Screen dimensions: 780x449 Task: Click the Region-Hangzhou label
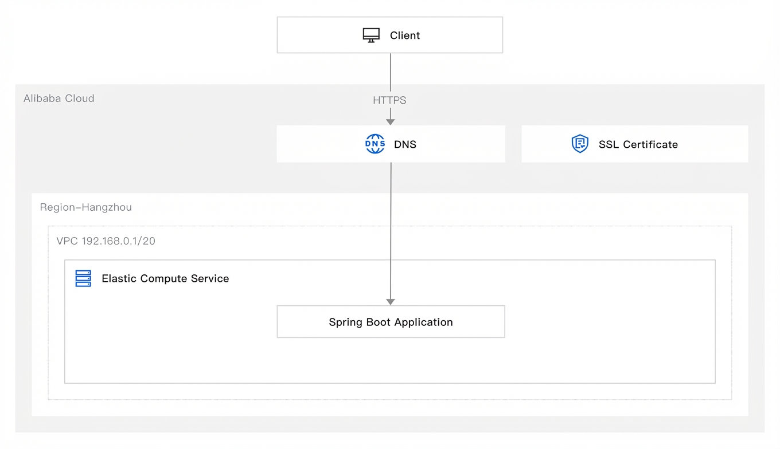click(x=86, y=207)
